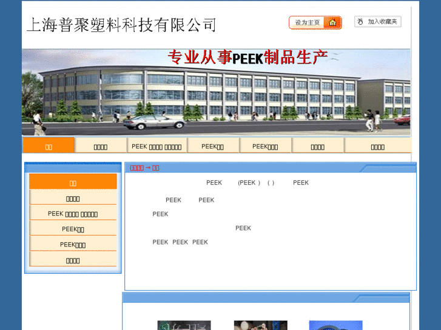Open the two-character PEEK entry in left sidebar menu
Image resolution: width=441 pixels, height=330 pixels.
[x=73, y=228]
